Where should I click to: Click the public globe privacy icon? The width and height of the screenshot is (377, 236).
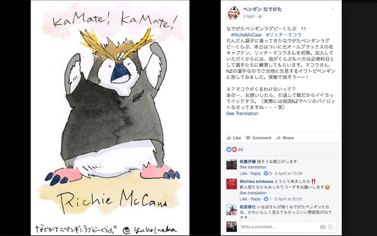point(260,17)
